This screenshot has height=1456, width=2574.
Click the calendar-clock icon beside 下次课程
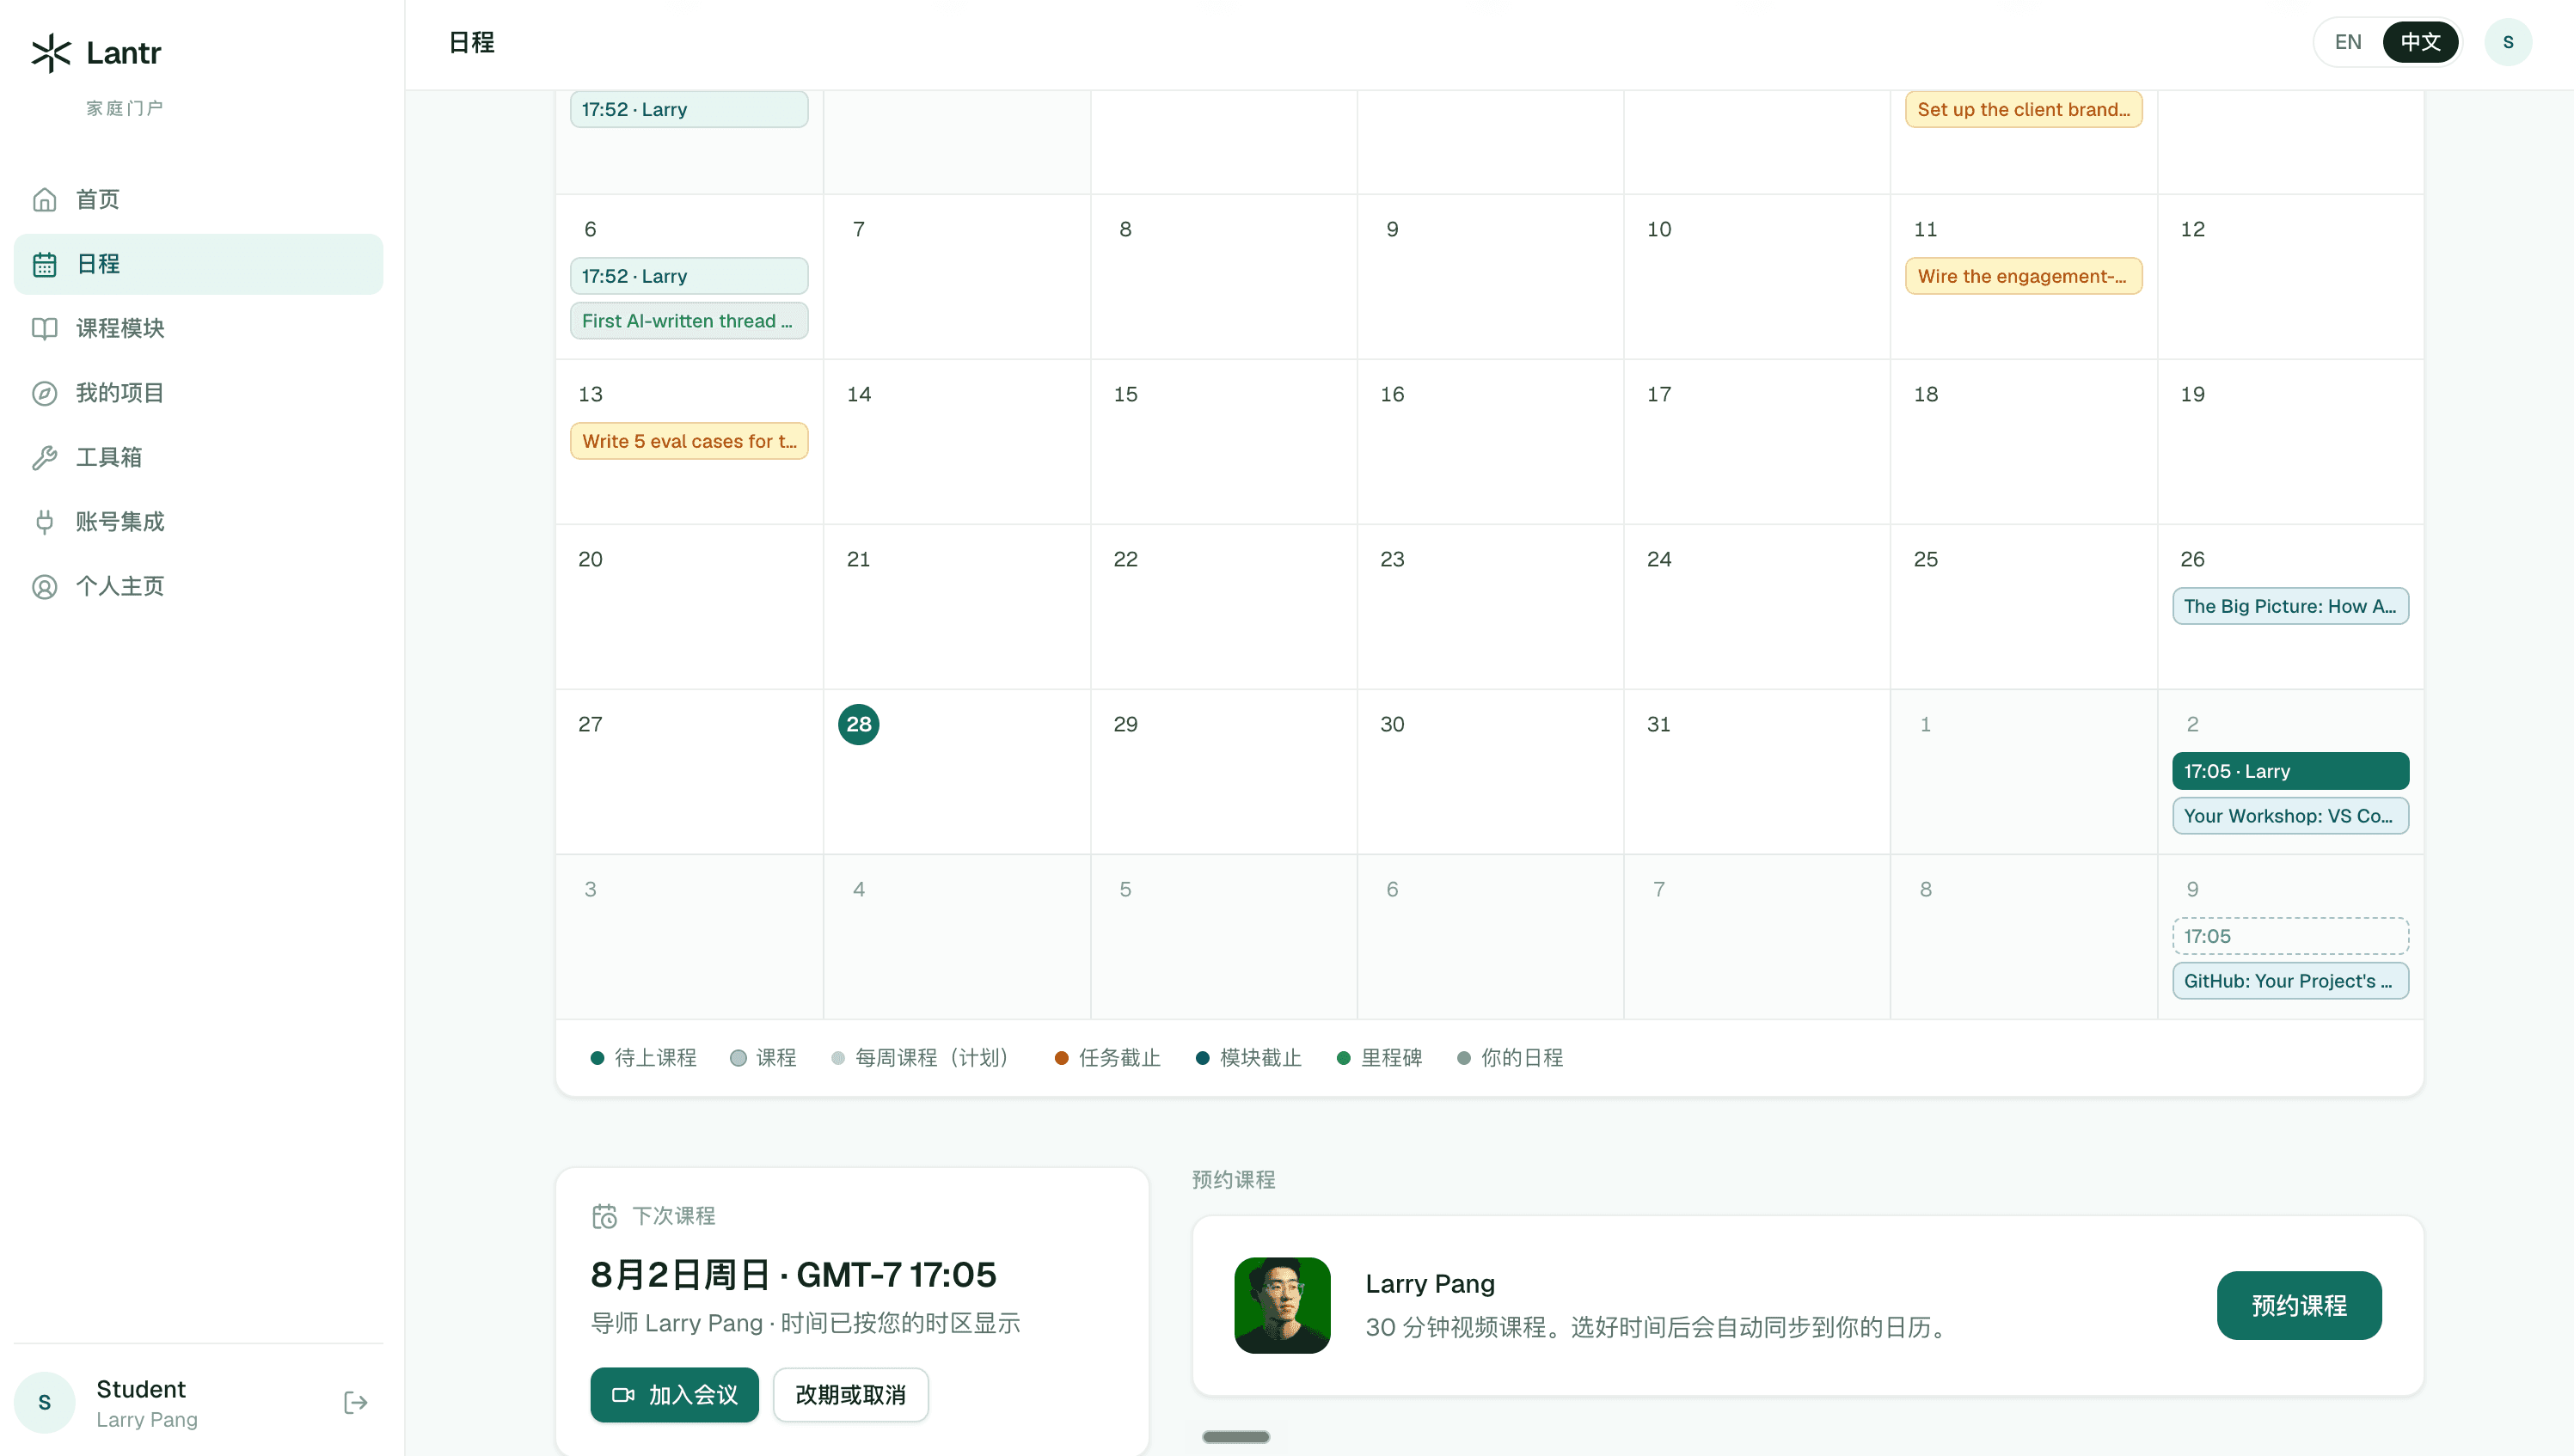pyautogui.click(x=604, y=1216)
